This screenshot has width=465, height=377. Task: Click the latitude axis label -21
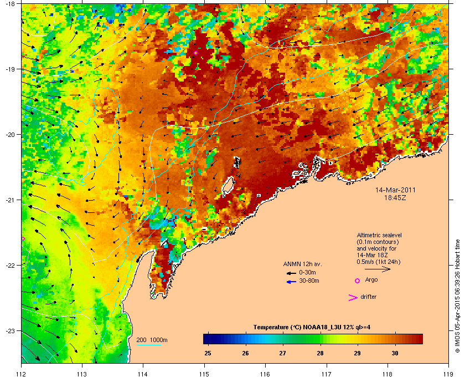(x=10, y=200)
